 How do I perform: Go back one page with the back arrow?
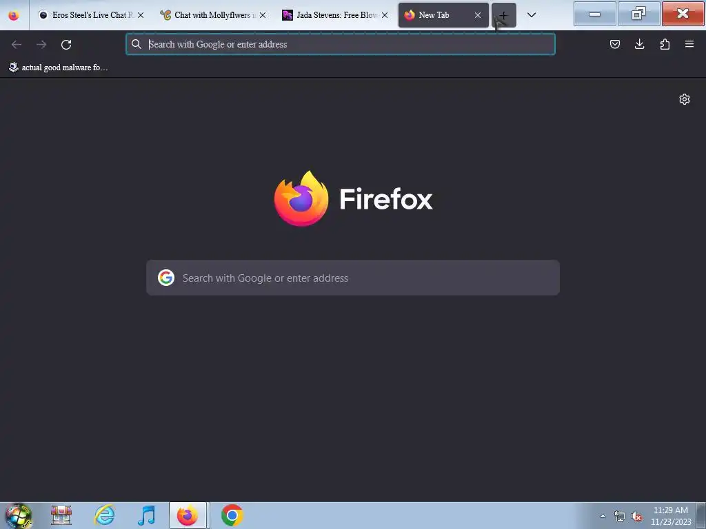[x=17, y=44]
